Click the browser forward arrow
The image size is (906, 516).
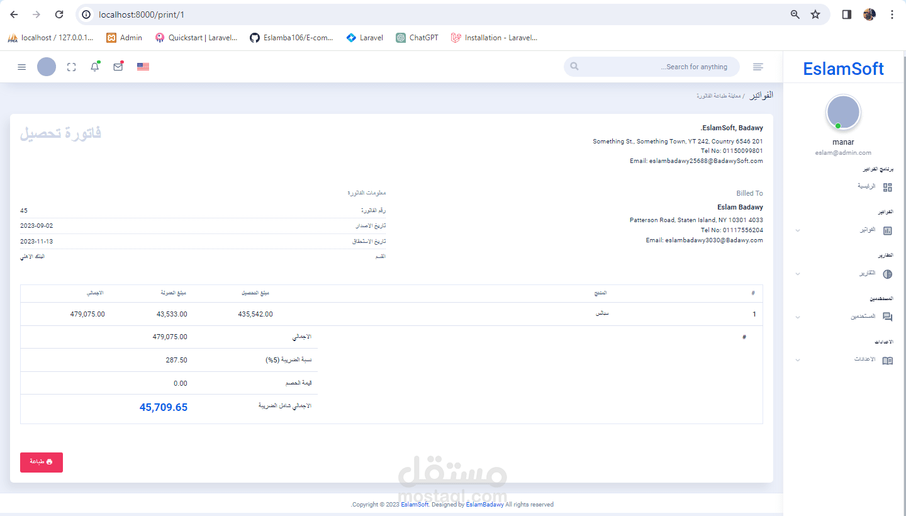point(36,14)
